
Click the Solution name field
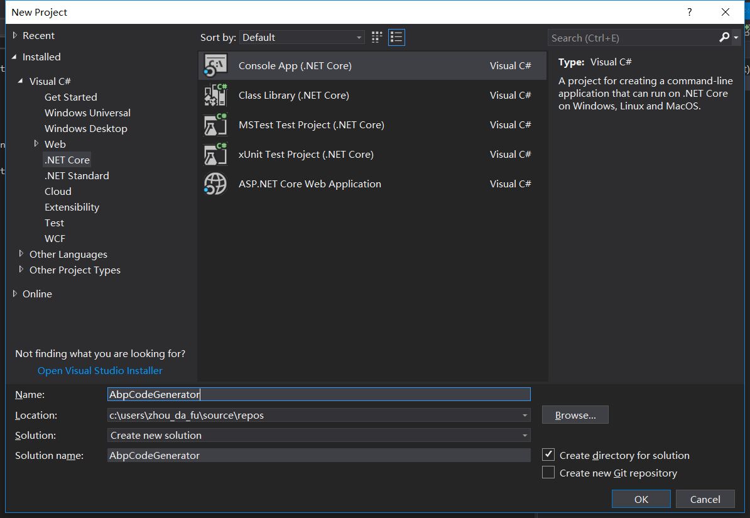point(319,455)
